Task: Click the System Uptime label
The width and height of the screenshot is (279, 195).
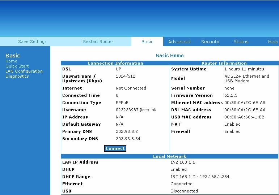Action: pyautogui.click(x=189, y=69)
